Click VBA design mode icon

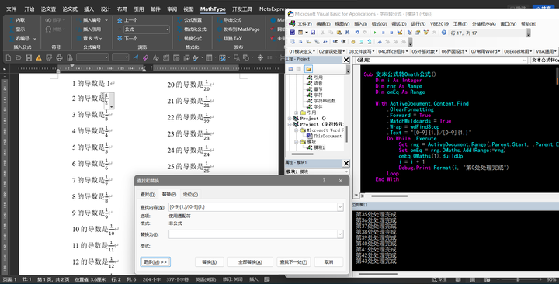coord(400,33)
